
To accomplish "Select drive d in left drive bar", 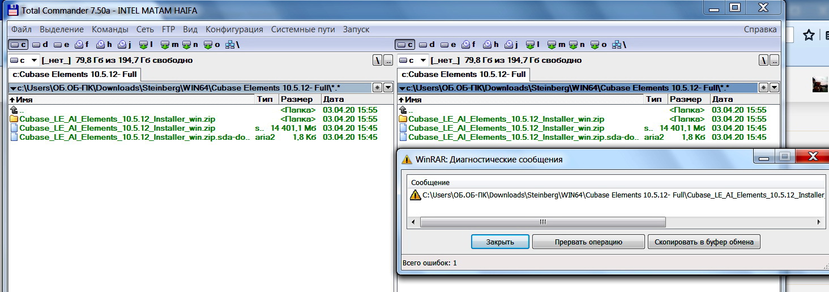I will point(40,44).
